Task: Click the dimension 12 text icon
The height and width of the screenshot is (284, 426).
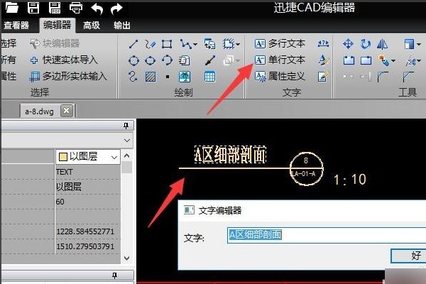Action: tap(323, 43)
